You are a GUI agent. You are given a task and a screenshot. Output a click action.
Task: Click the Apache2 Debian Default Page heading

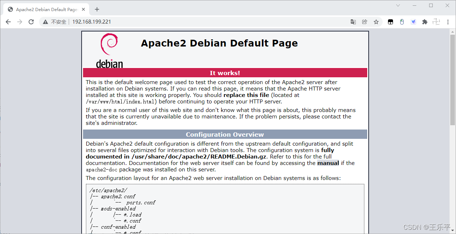click(x=219, y=43)
